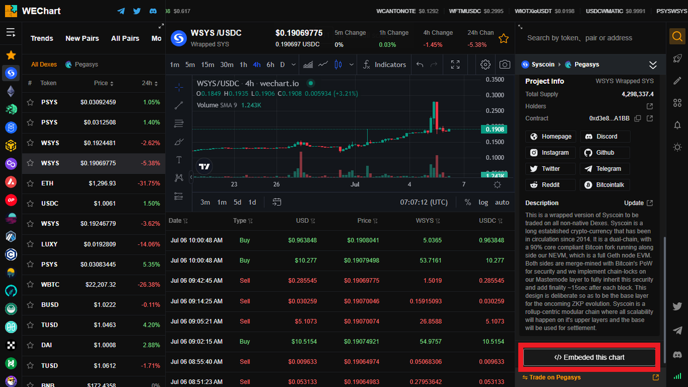The image size is (688, 387).
Task: Sort token list by 24h change
Action: coord(150,83)
